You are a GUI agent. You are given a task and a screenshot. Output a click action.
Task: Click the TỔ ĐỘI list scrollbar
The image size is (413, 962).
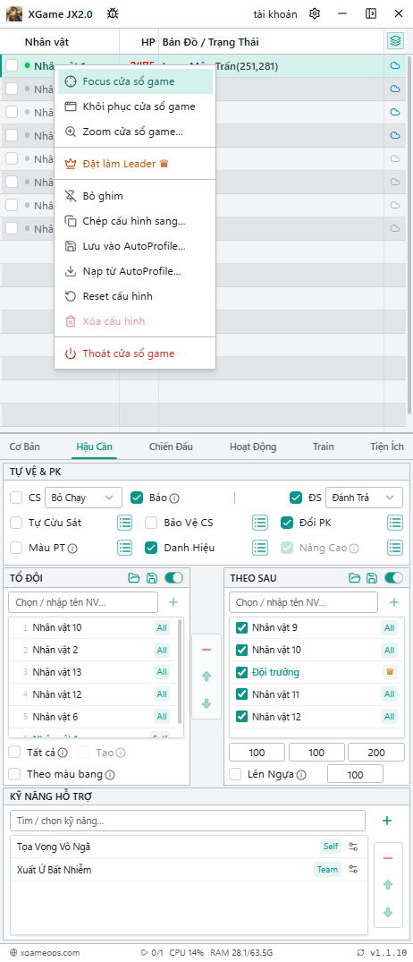pos(180,670)
